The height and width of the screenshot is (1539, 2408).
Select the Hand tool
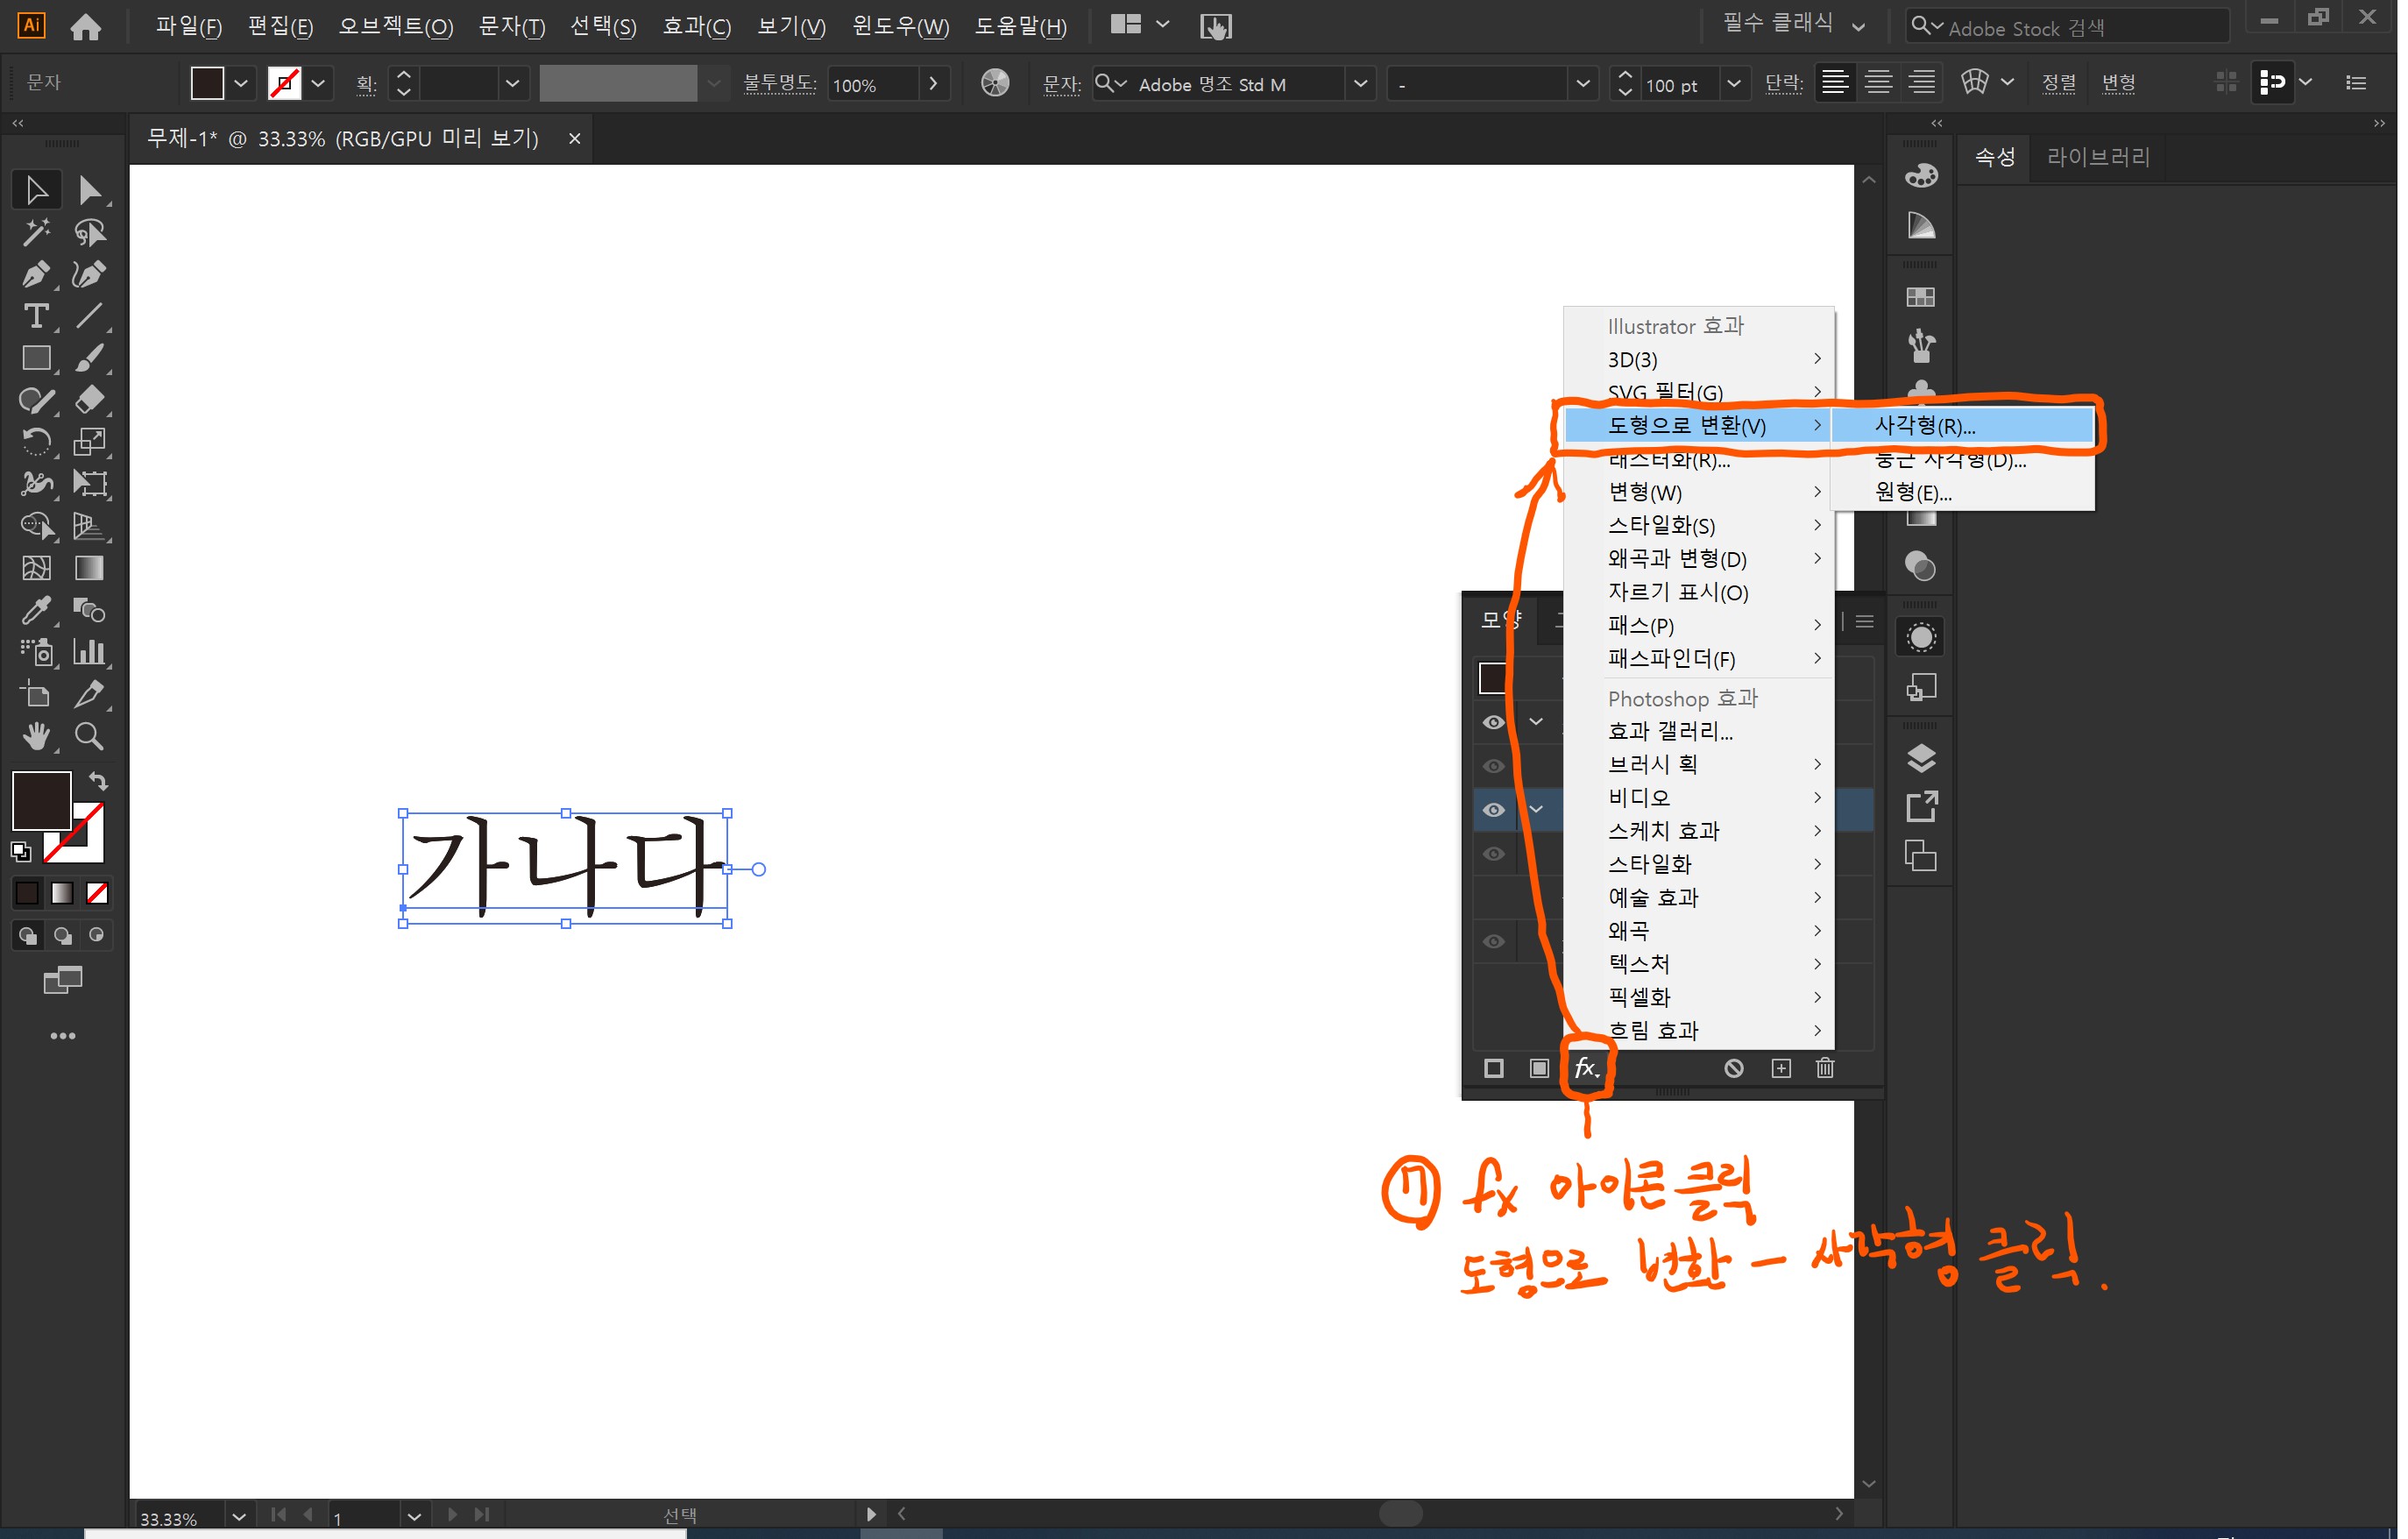pos(38,736)
